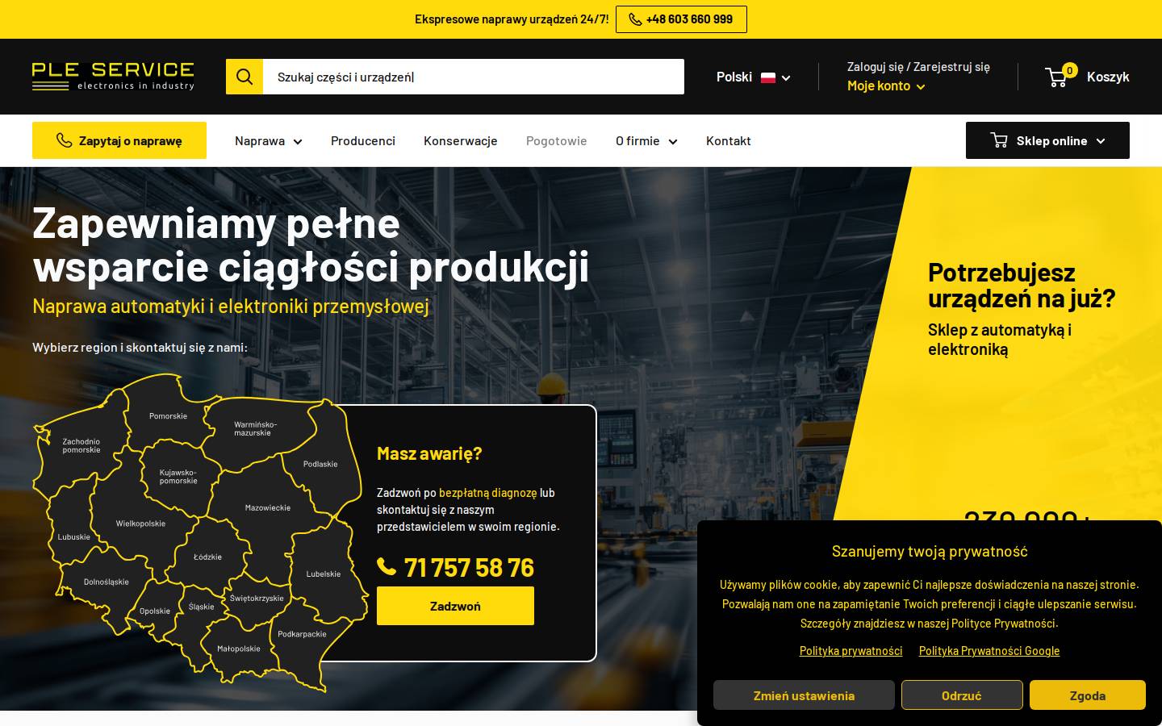The image size is (1162, 726).
Task: Click the +48 603 660 999 phone button
Action: (x=681, y=19)
